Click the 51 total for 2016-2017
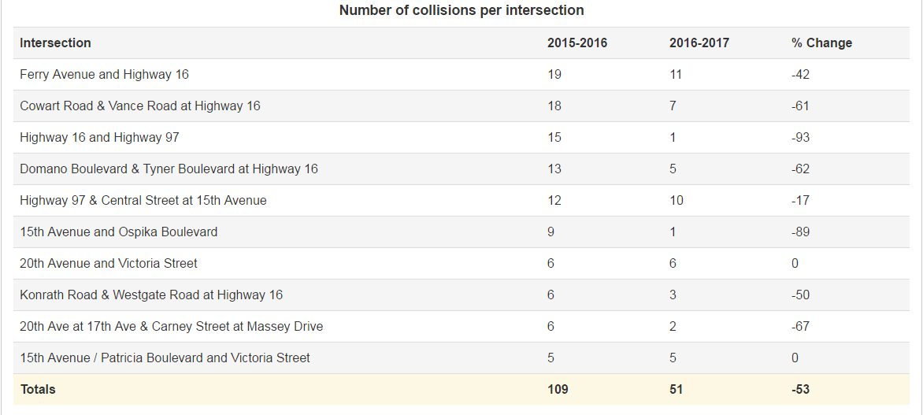923x415 pixels. click(x=676, y=390)
